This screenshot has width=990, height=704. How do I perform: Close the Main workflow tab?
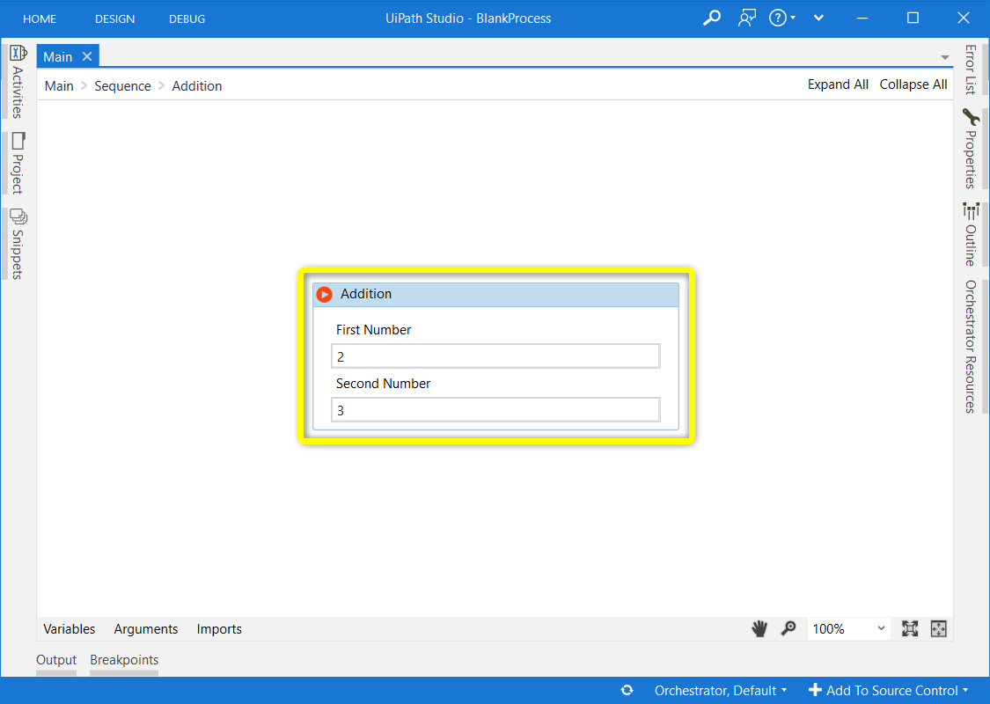[86, 56]
